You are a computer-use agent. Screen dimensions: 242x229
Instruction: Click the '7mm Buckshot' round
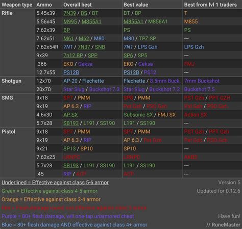pos(202,81)
